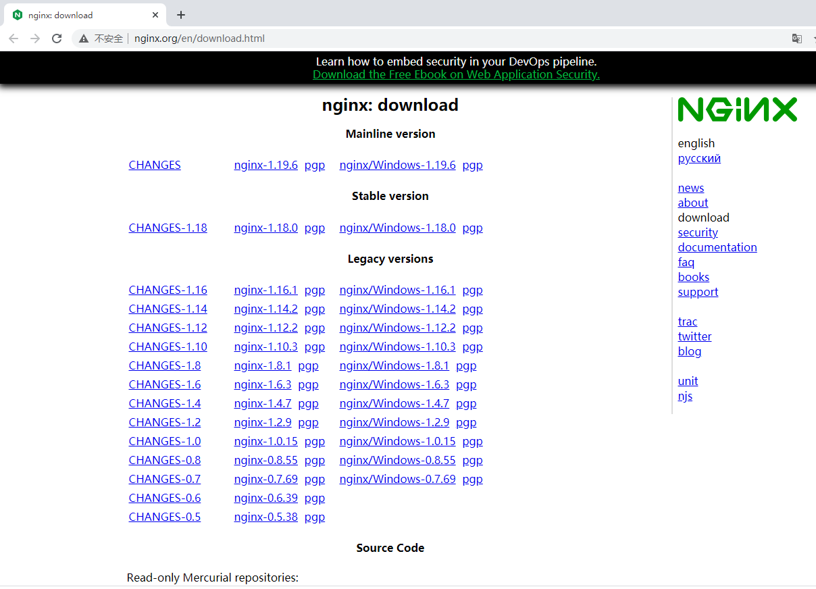Download nginx-1.16.1
816x589 pixels.
[x=265, y=290]
